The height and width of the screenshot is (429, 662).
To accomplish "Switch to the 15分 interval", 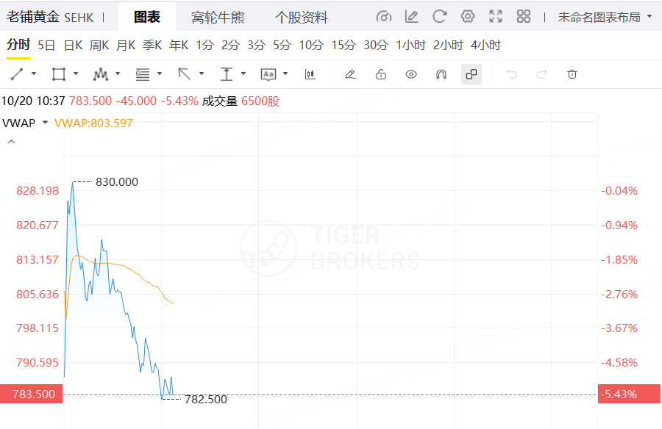I will click(x=344, y=46).
